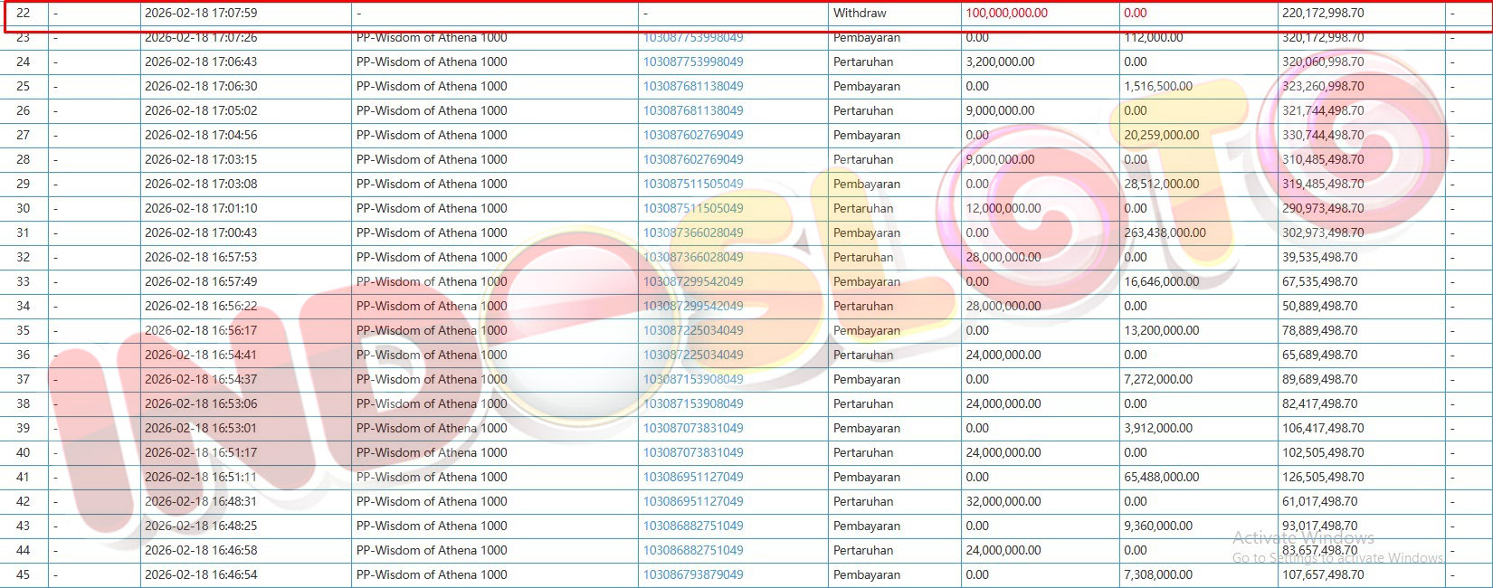Click ID link 103087681138049 in row 25

click(x=693, y=86)
